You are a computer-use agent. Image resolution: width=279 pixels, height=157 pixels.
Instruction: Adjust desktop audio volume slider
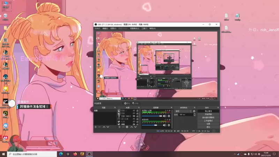tap(152, 125)
